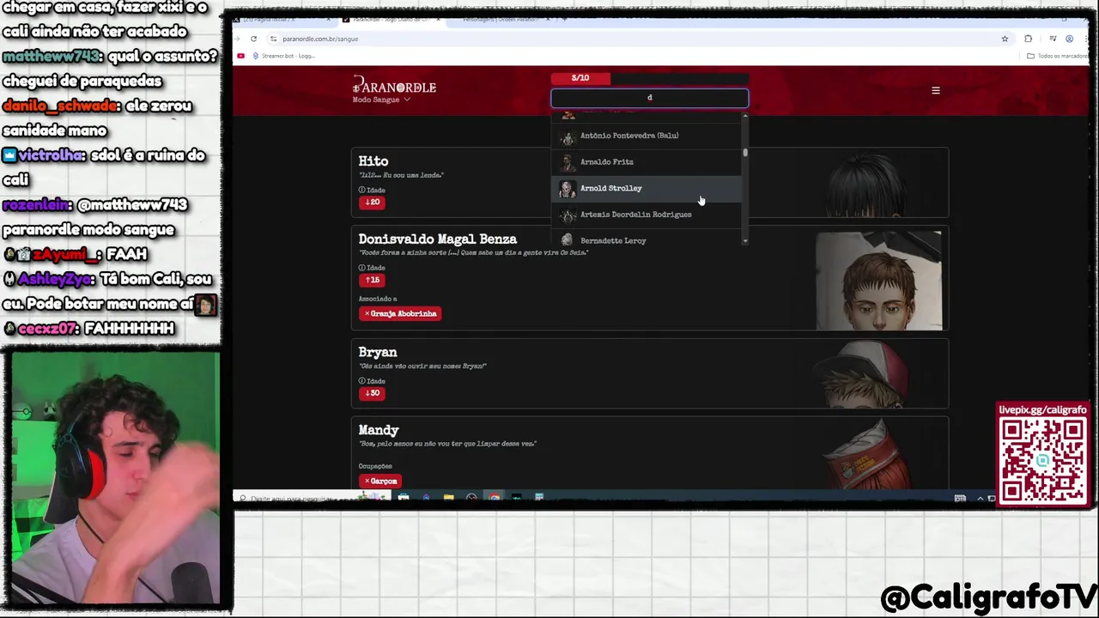The width and height of the screenshot is (1099, 618).
Task: Click Bryan's age hint badge ↓30
Action: coord(372,393)
